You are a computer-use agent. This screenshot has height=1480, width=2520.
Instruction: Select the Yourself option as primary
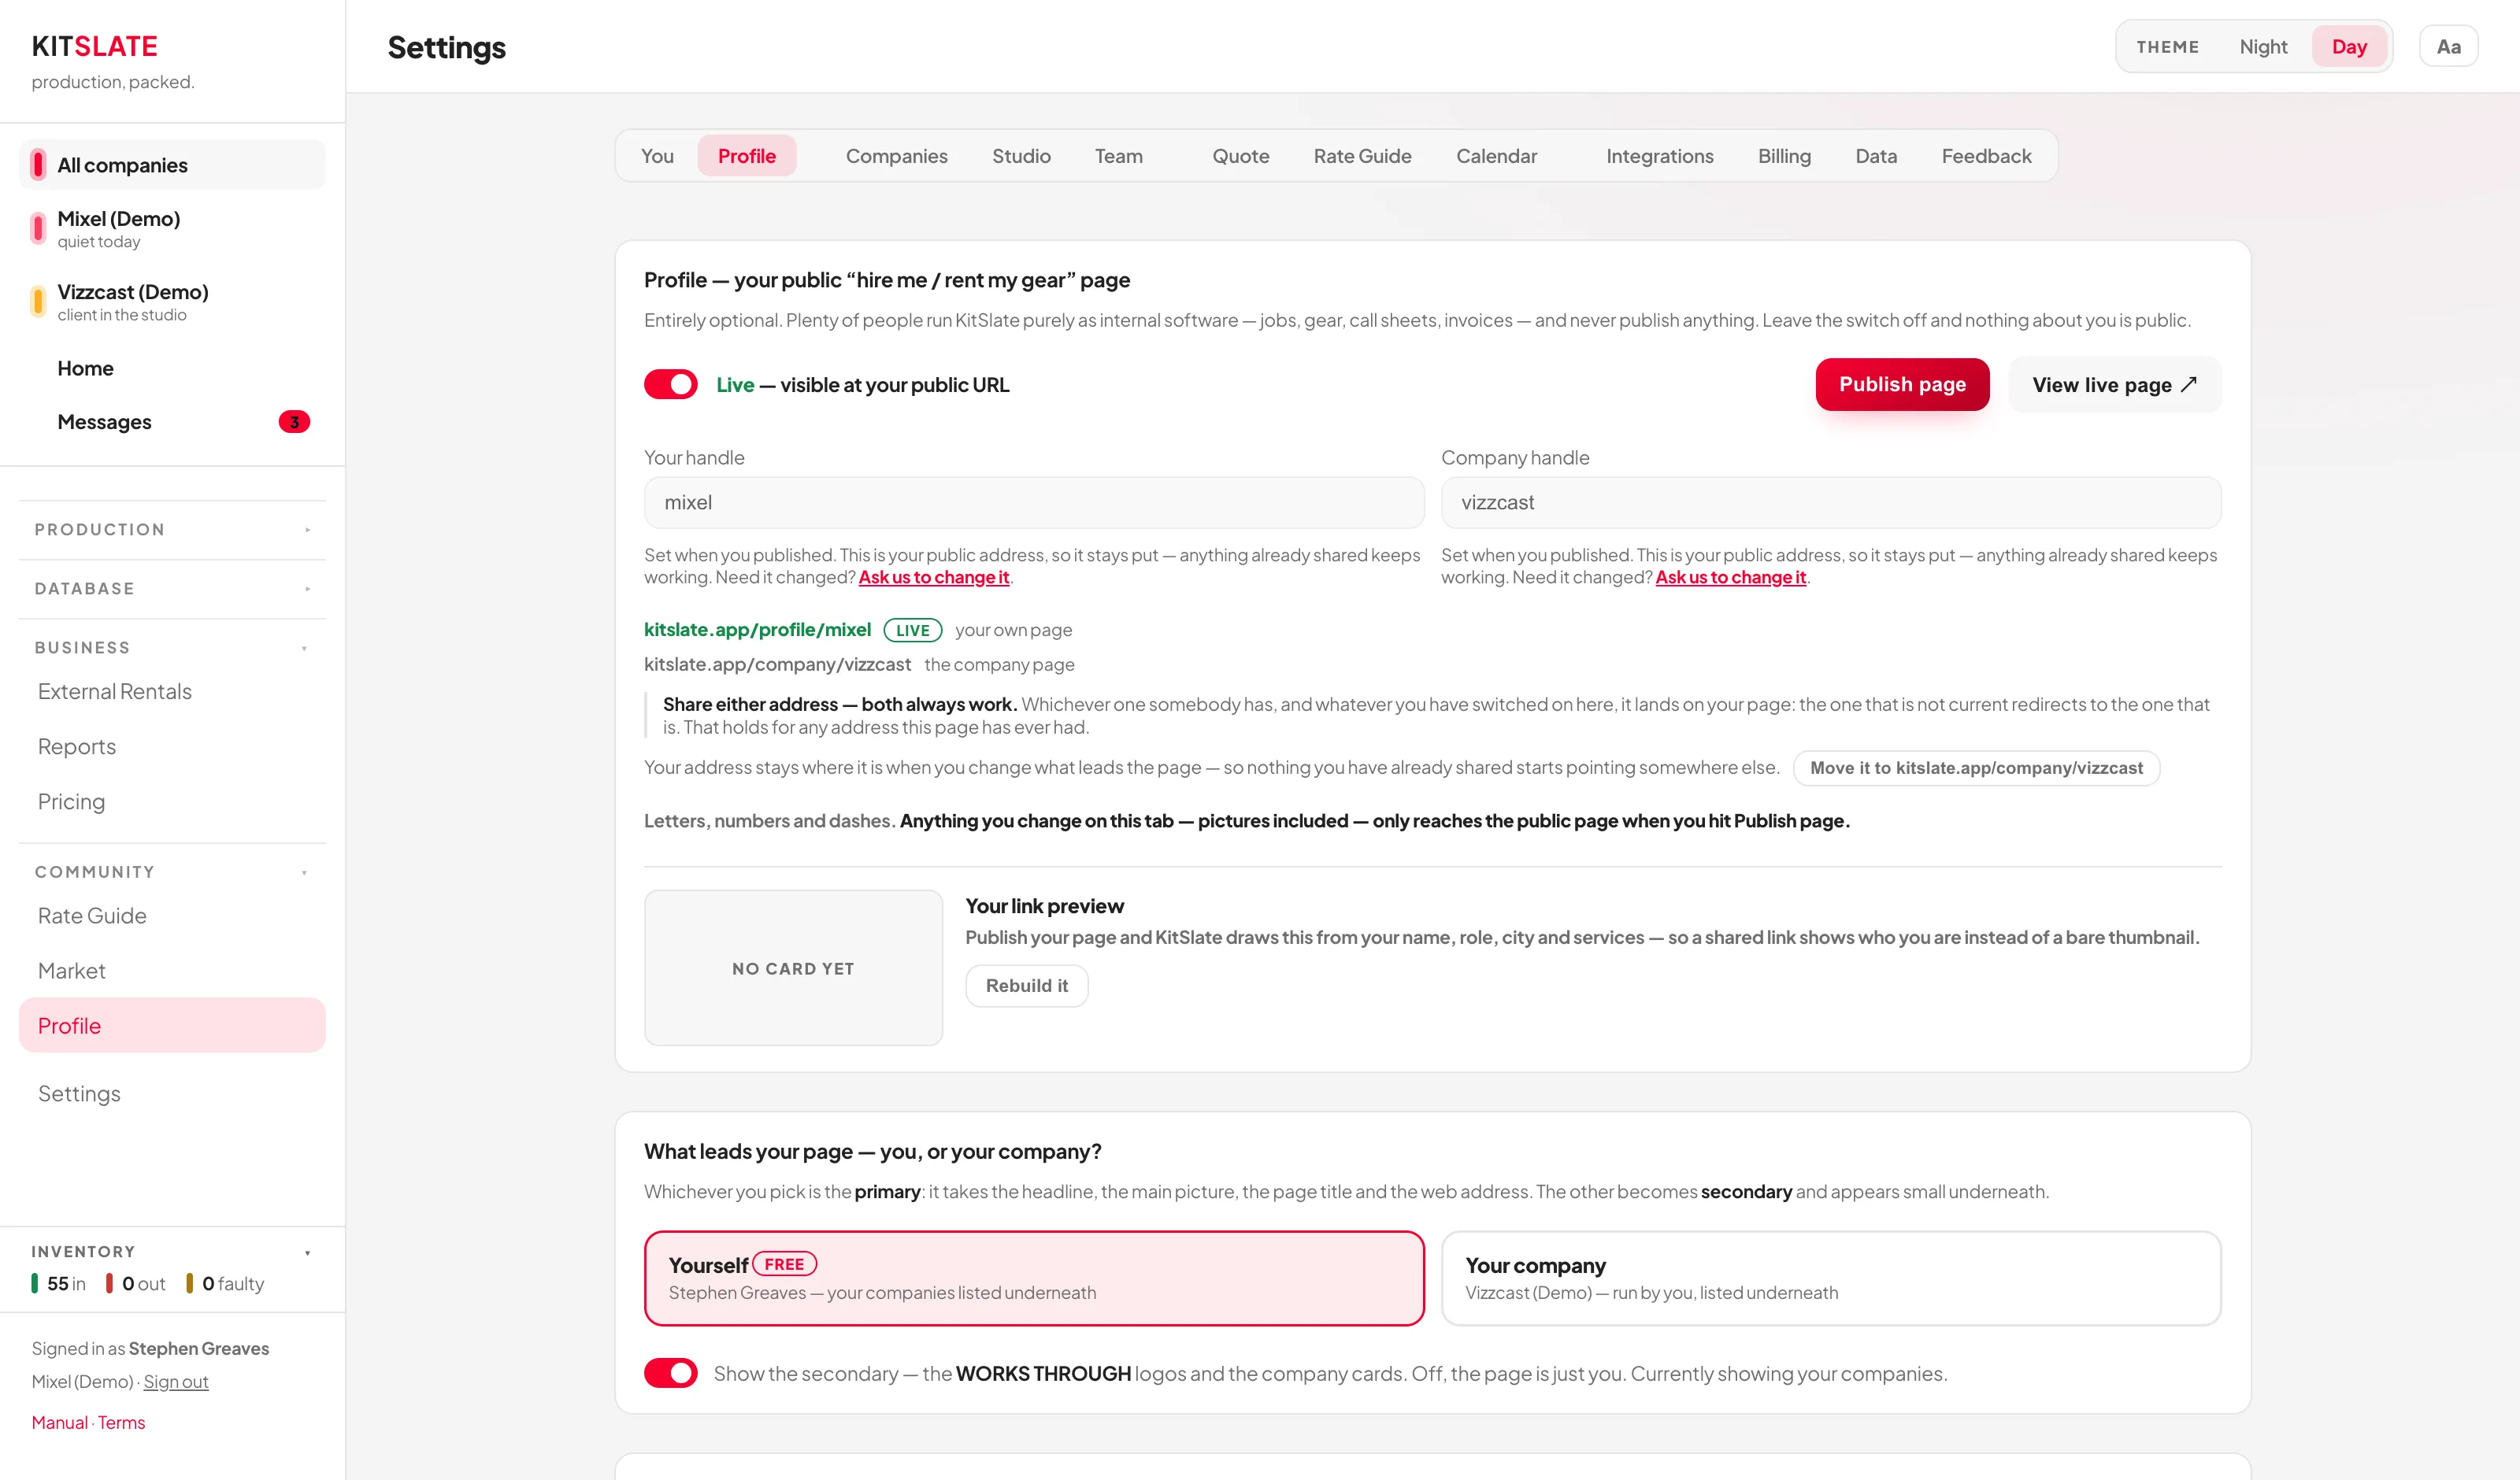(1033, 1278)
